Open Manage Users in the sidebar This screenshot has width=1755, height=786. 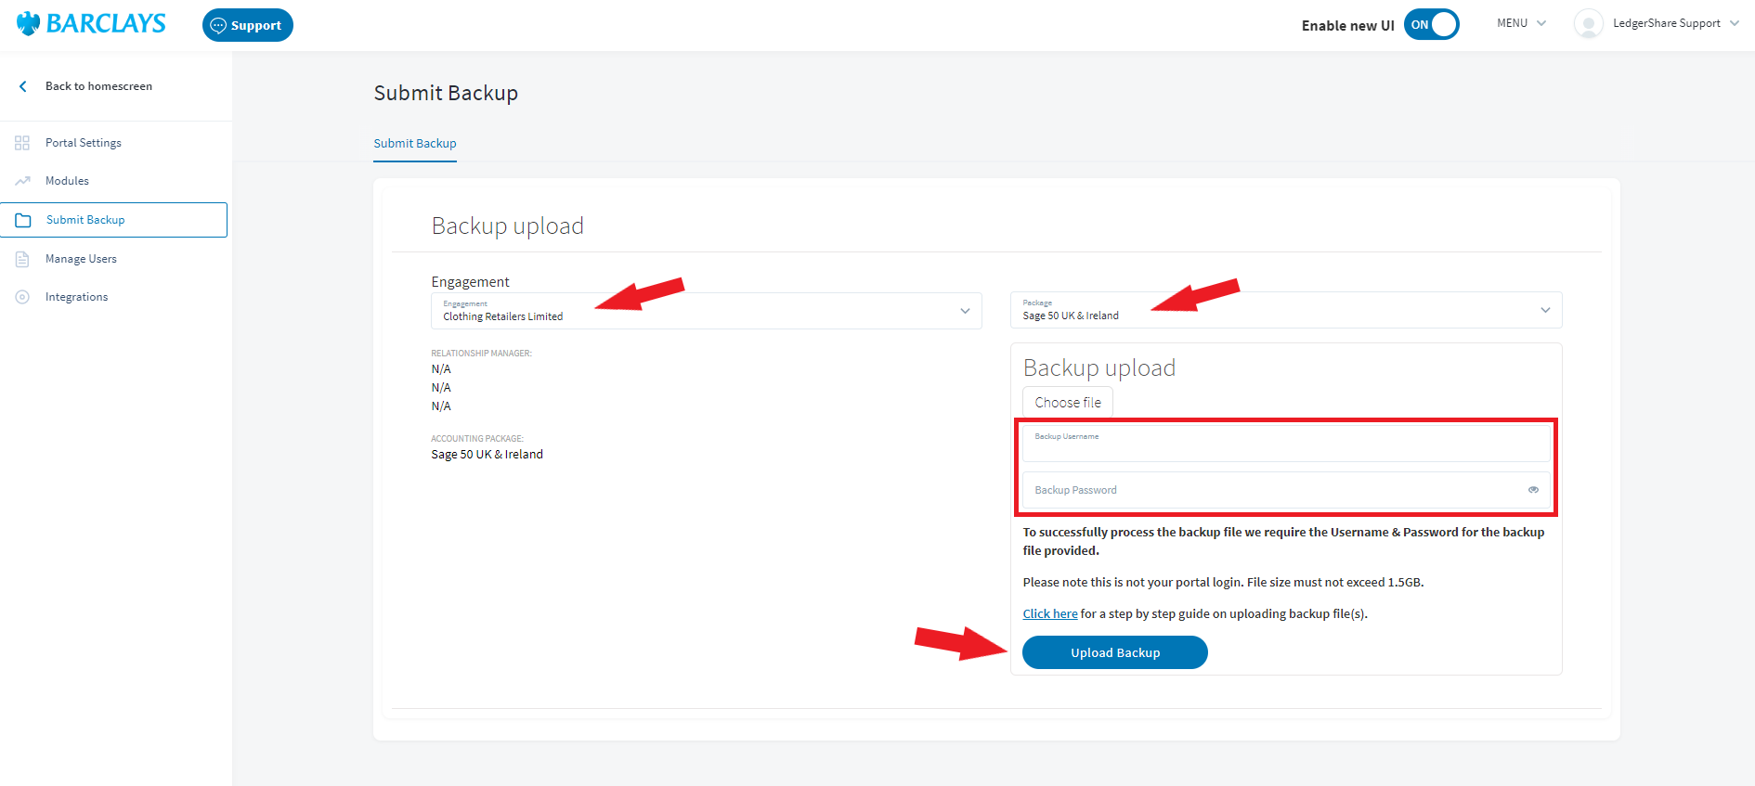tap(81, 259)
